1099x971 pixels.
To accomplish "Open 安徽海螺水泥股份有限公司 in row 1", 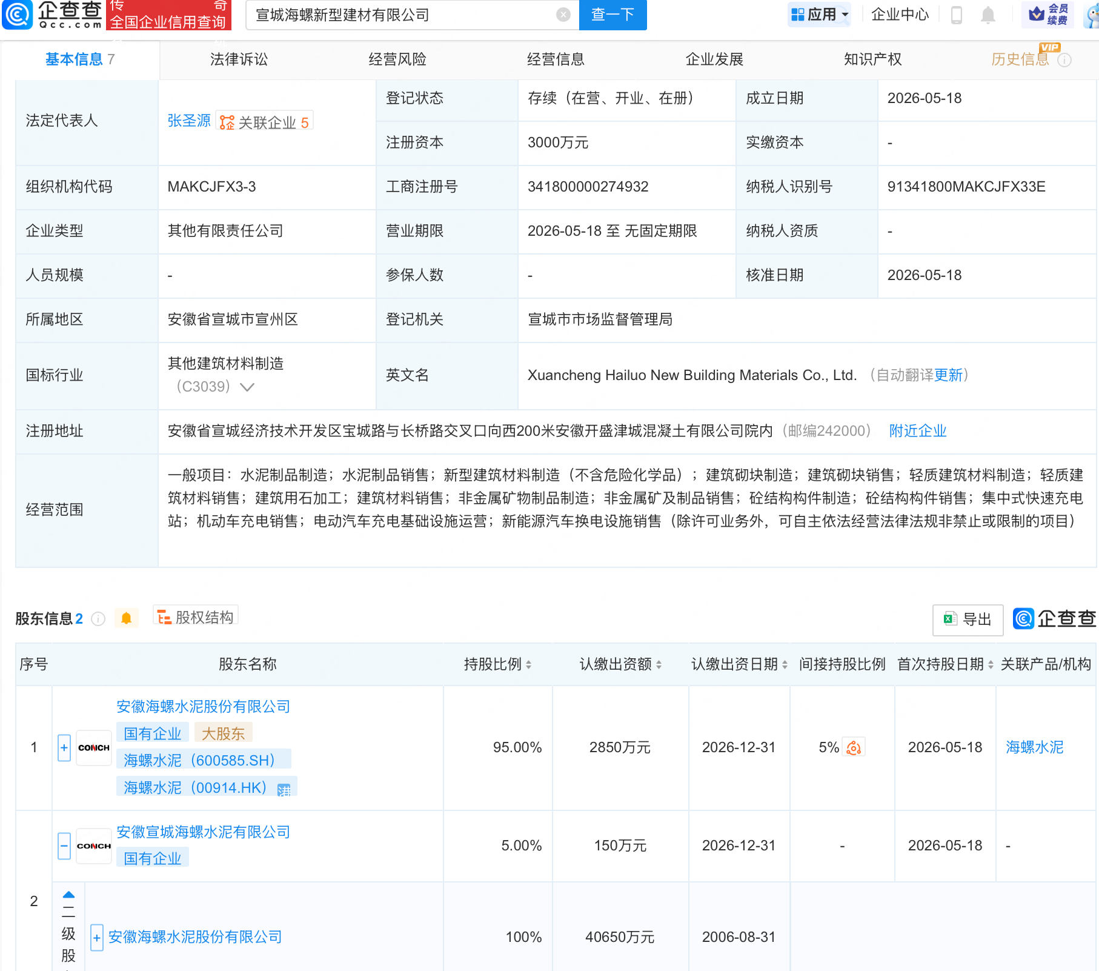I will point(203,707).
